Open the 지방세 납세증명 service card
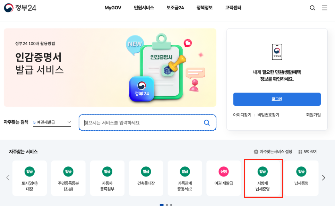Image resolution: width=335 pixels, height=206 pixels. pyautogui.click(x=263, y=178)
